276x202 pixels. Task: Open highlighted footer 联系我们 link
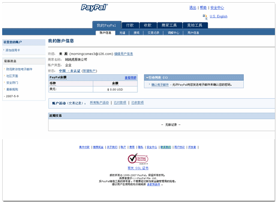click(x=166, y=147)
